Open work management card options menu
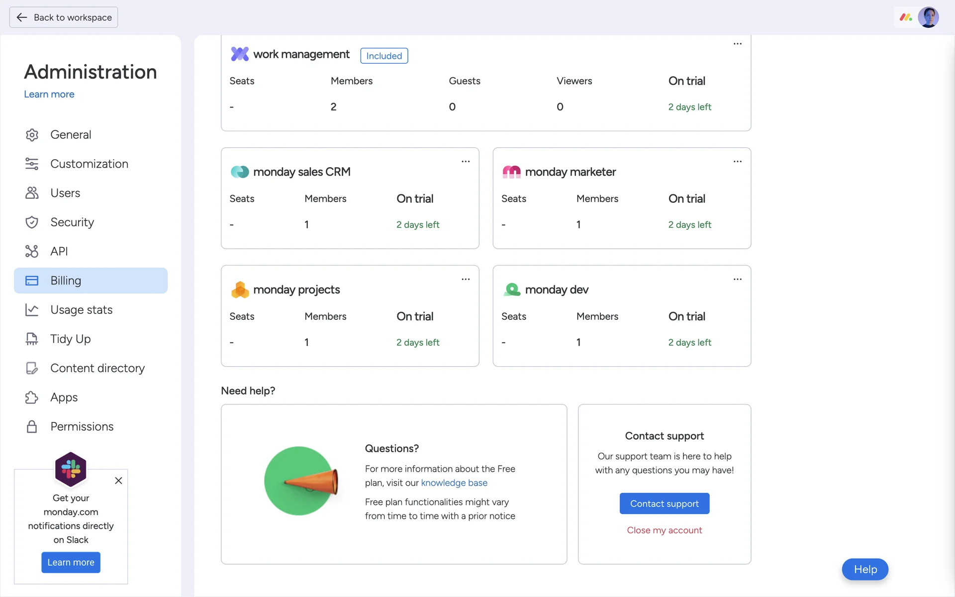This screenshot has width=955, height=597. coord(737,44)
